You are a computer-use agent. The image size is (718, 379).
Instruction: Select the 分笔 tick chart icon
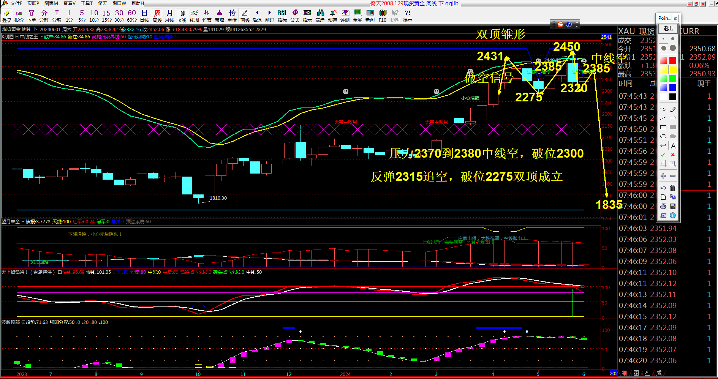tap(57, 16)
